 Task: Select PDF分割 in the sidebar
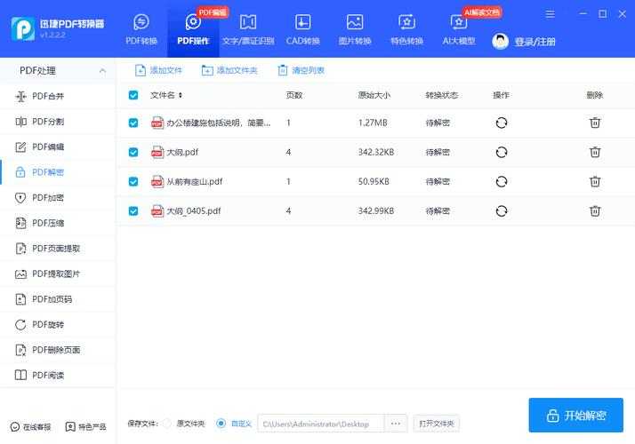(x=58, y=122)
